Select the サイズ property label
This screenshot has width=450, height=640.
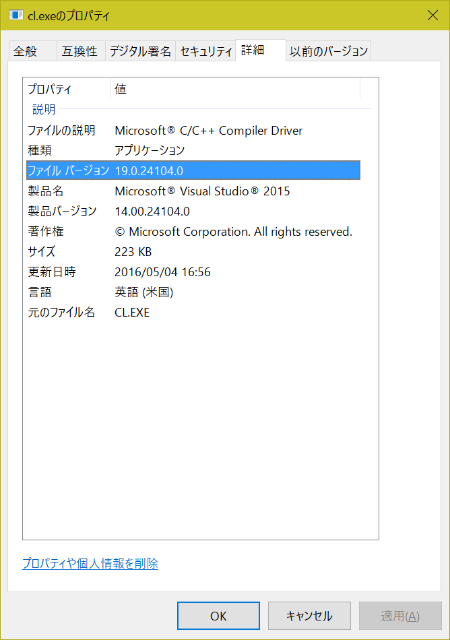click(42, 251)
